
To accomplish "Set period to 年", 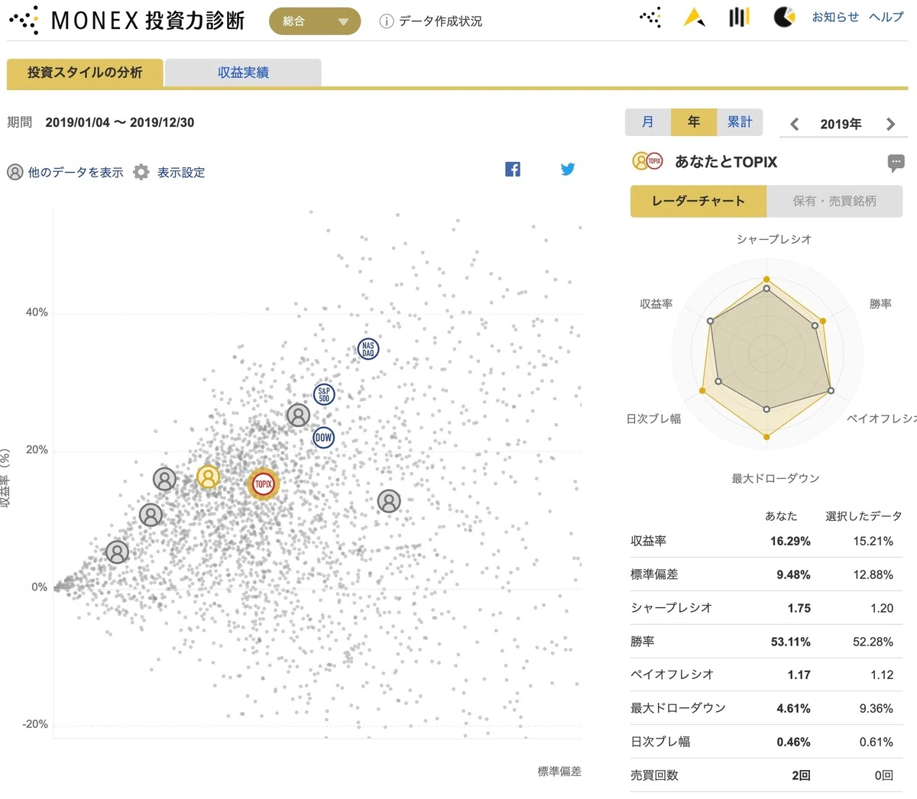I will click(694, 122).
